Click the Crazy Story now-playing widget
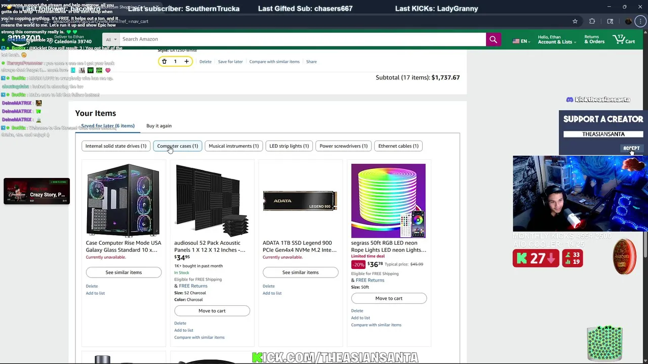Screen dimensions: 648x364 point(36,191)
